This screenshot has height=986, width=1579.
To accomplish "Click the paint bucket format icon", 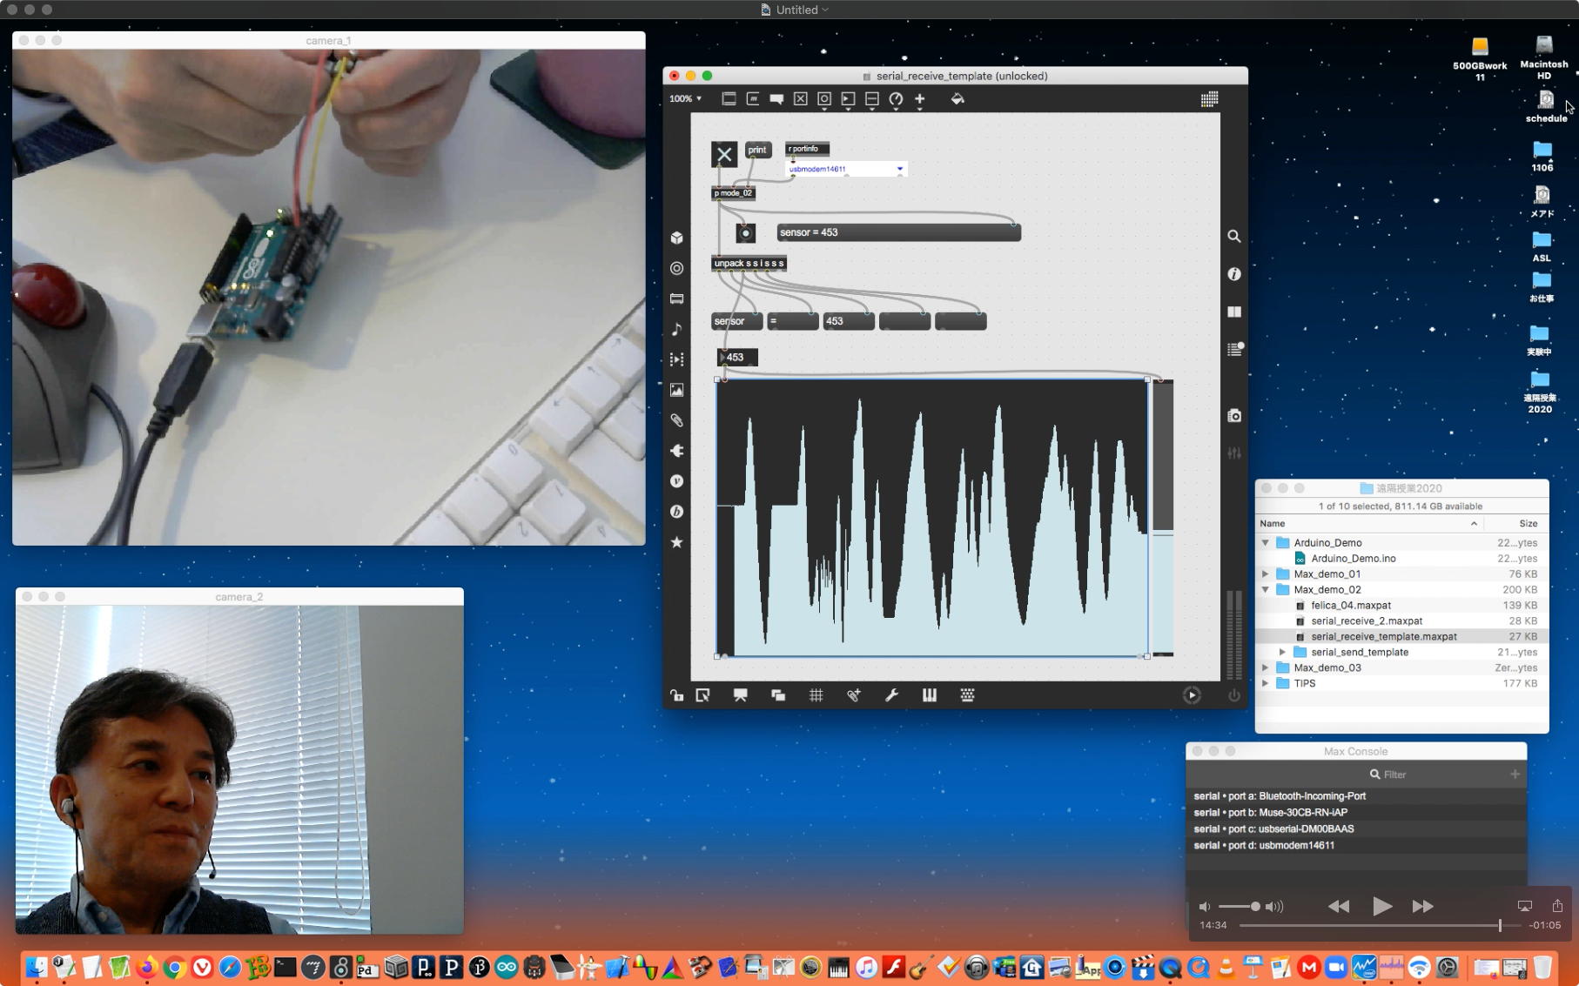I will (x=957, y=99).
